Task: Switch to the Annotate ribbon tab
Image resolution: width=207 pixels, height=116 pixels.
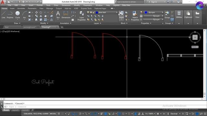Action: click(x=21, y=8)
